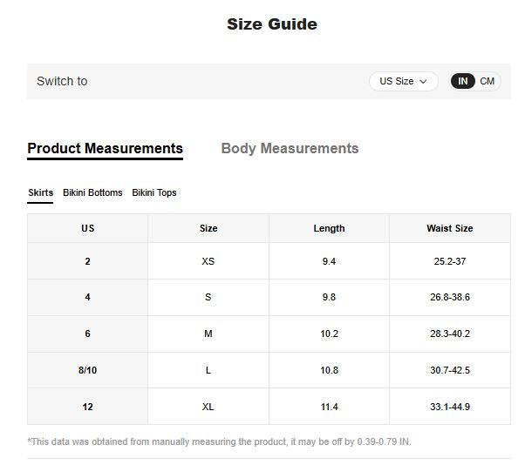Click the Size column header
The image size is (525, 465).
click(x=208, y=228)
